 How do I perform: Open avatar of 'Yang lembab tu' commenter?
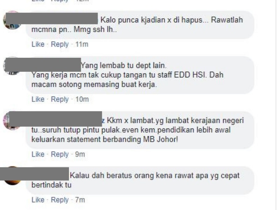pyautogui.click(x=12, y=66)
